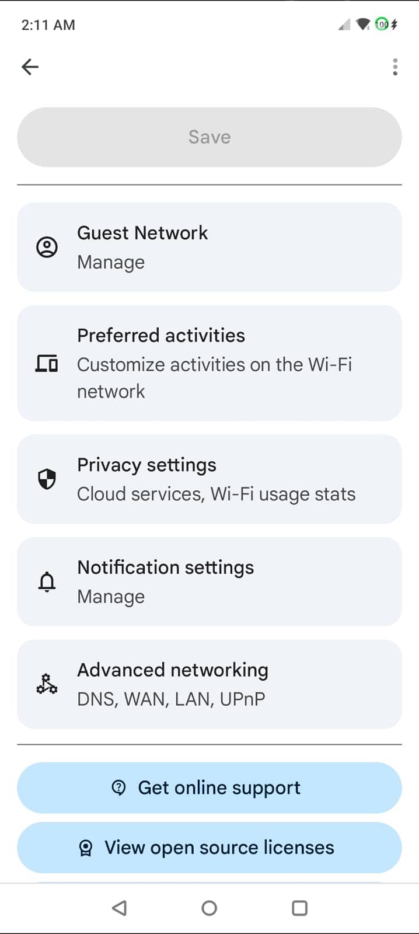The height and width of the screenshot is (934, 419).
Task: Open the three-dot overflow menu
Action: [394, 67]
